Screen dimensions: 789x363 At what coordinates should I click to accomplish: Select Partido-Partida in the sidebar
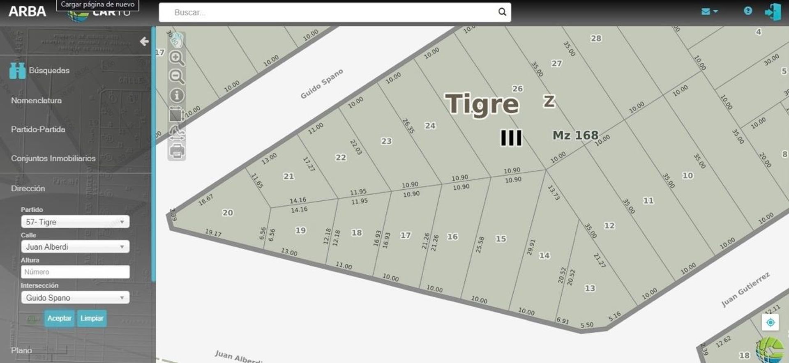click(x=38, y=129)
